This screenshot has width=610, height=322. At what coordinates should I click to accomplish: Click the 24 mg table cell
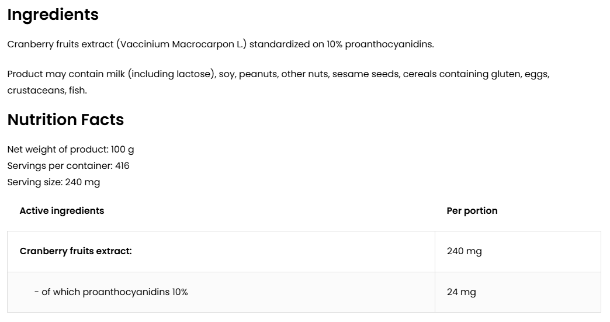(x=462, y=292)
